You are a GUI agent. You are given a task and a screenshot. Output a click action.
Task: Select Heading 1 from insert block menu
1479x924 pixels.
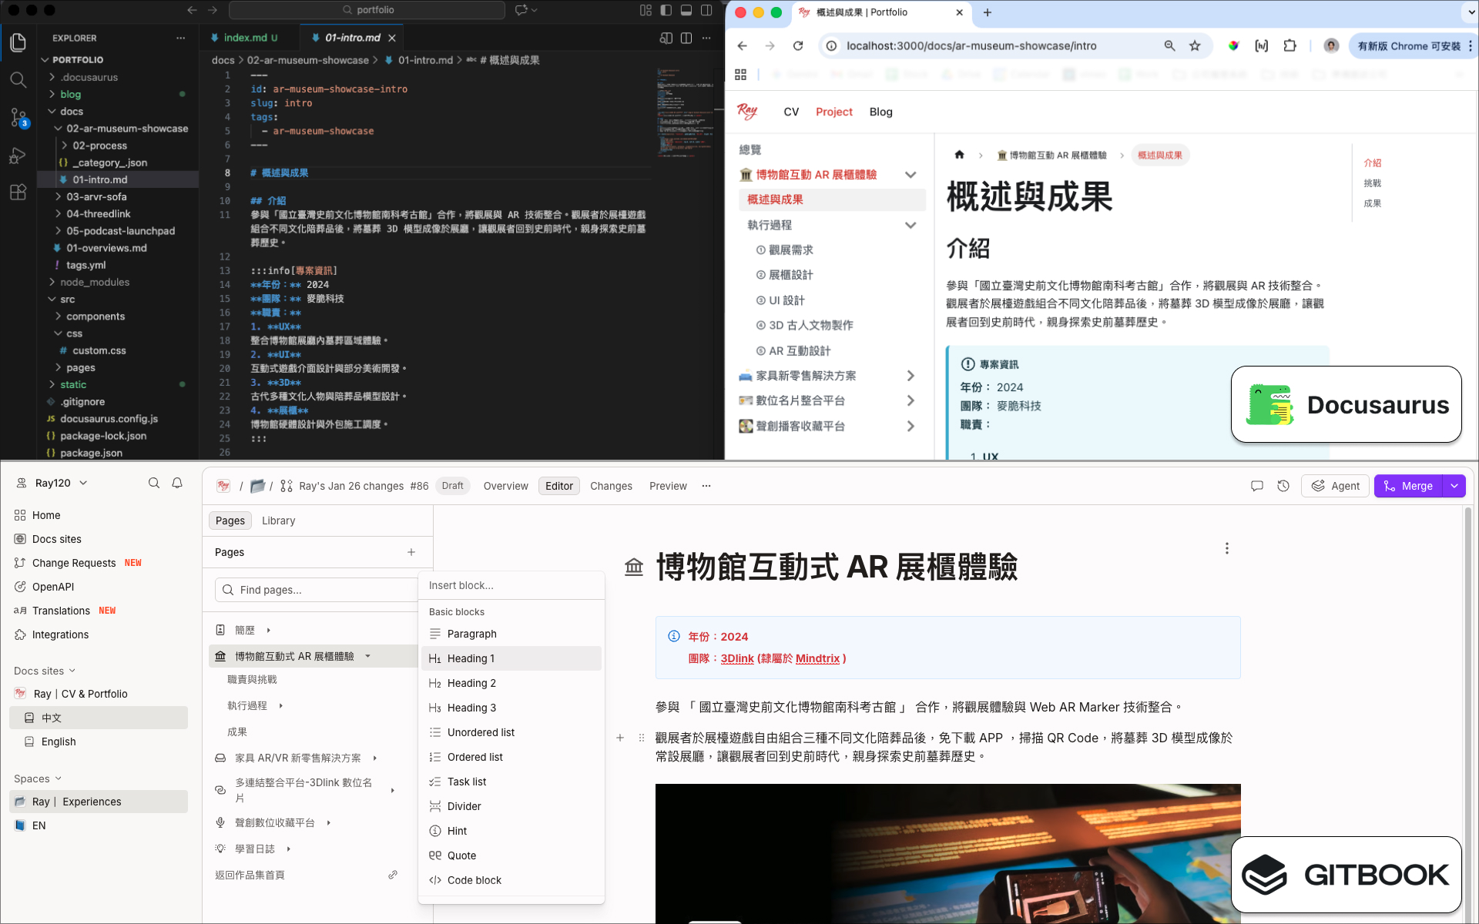pos(471,658)
